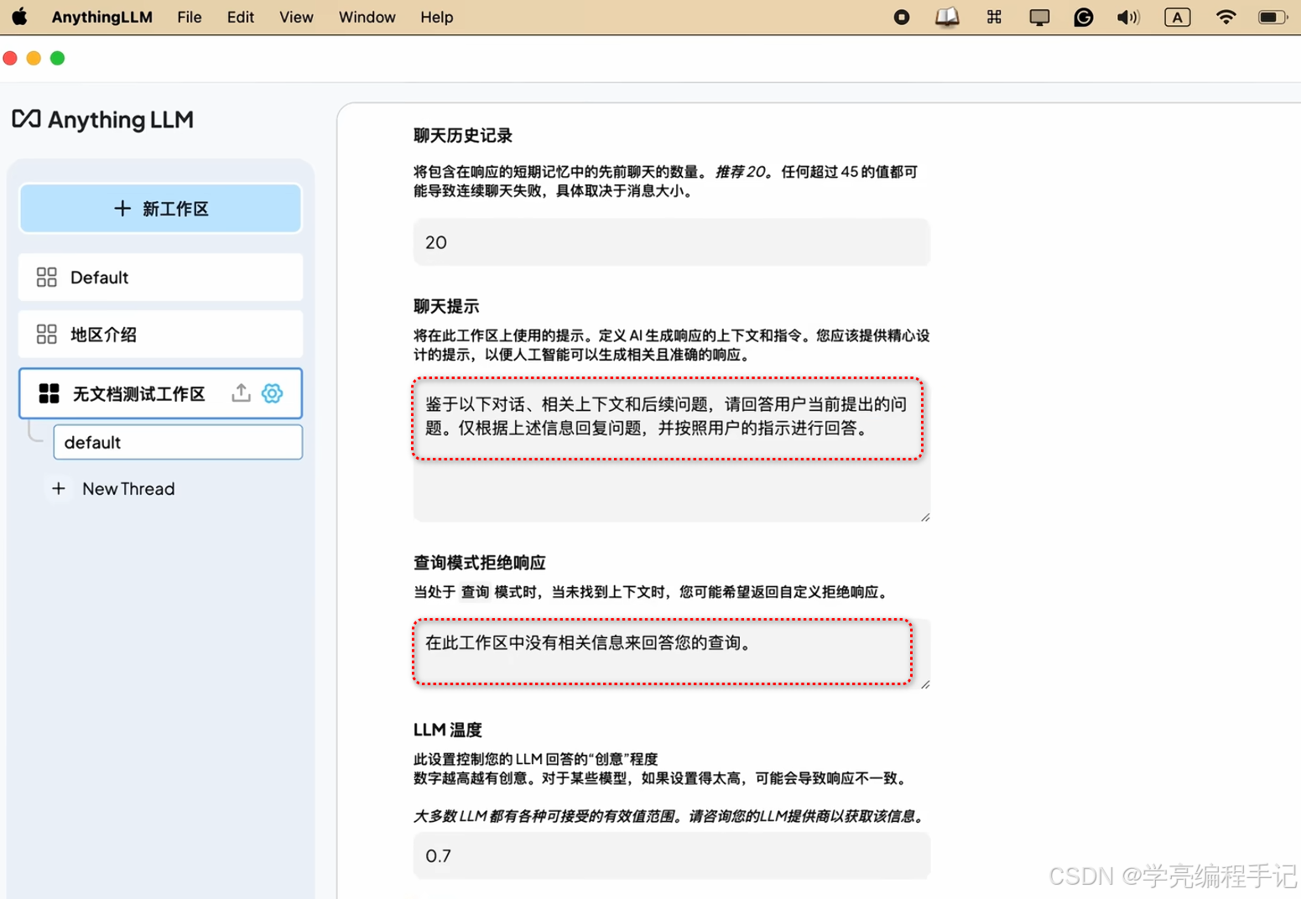
Task: Create a new workspace with 新工作区 button
Action: click(x=160, y=208)
